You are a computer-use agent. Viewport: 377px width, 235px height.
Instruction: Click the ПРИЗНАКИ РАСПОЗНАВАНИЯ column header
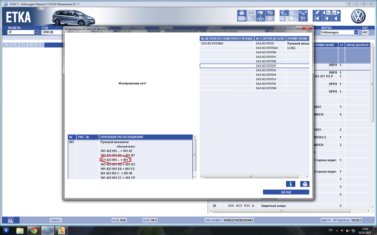pos(145,137)
